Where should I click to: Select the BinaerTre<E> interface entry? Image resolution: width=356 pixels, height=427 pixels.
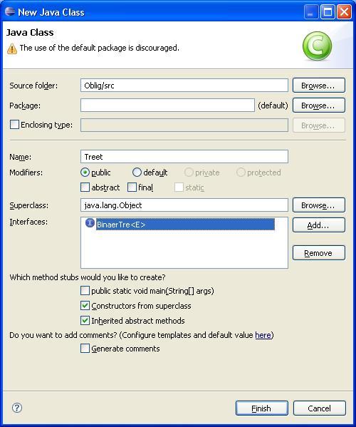[x=185, y=225]
